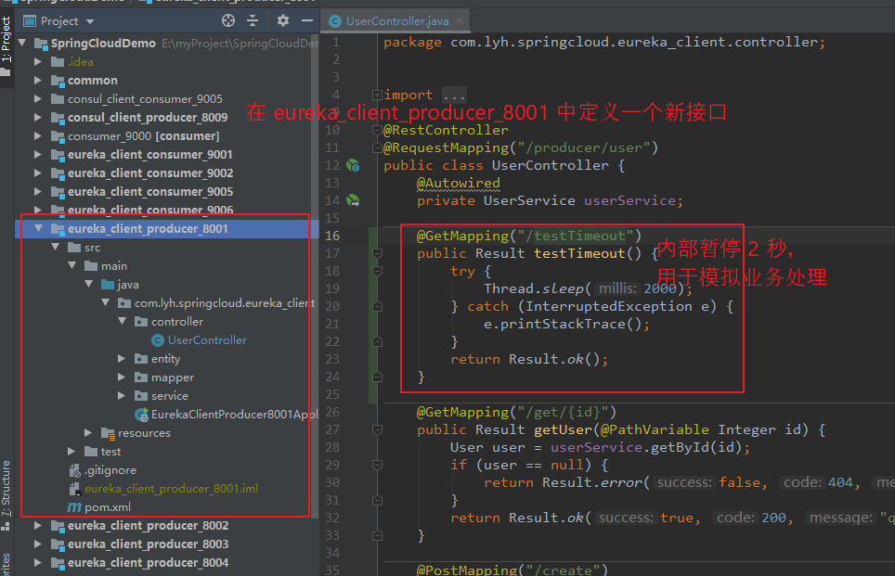This screenshot has width=895, height=576.
Task: Select the .gitignore file
Action: (x=110, y=470)
